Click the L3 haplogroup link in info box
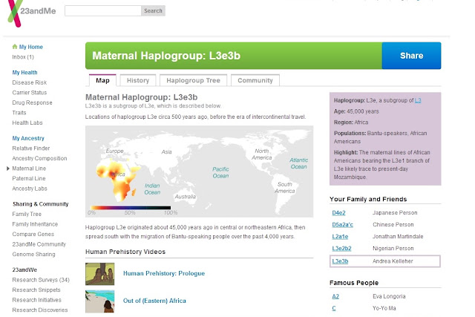The width and height of the screenshot is (475, 317). coord(418,100)
